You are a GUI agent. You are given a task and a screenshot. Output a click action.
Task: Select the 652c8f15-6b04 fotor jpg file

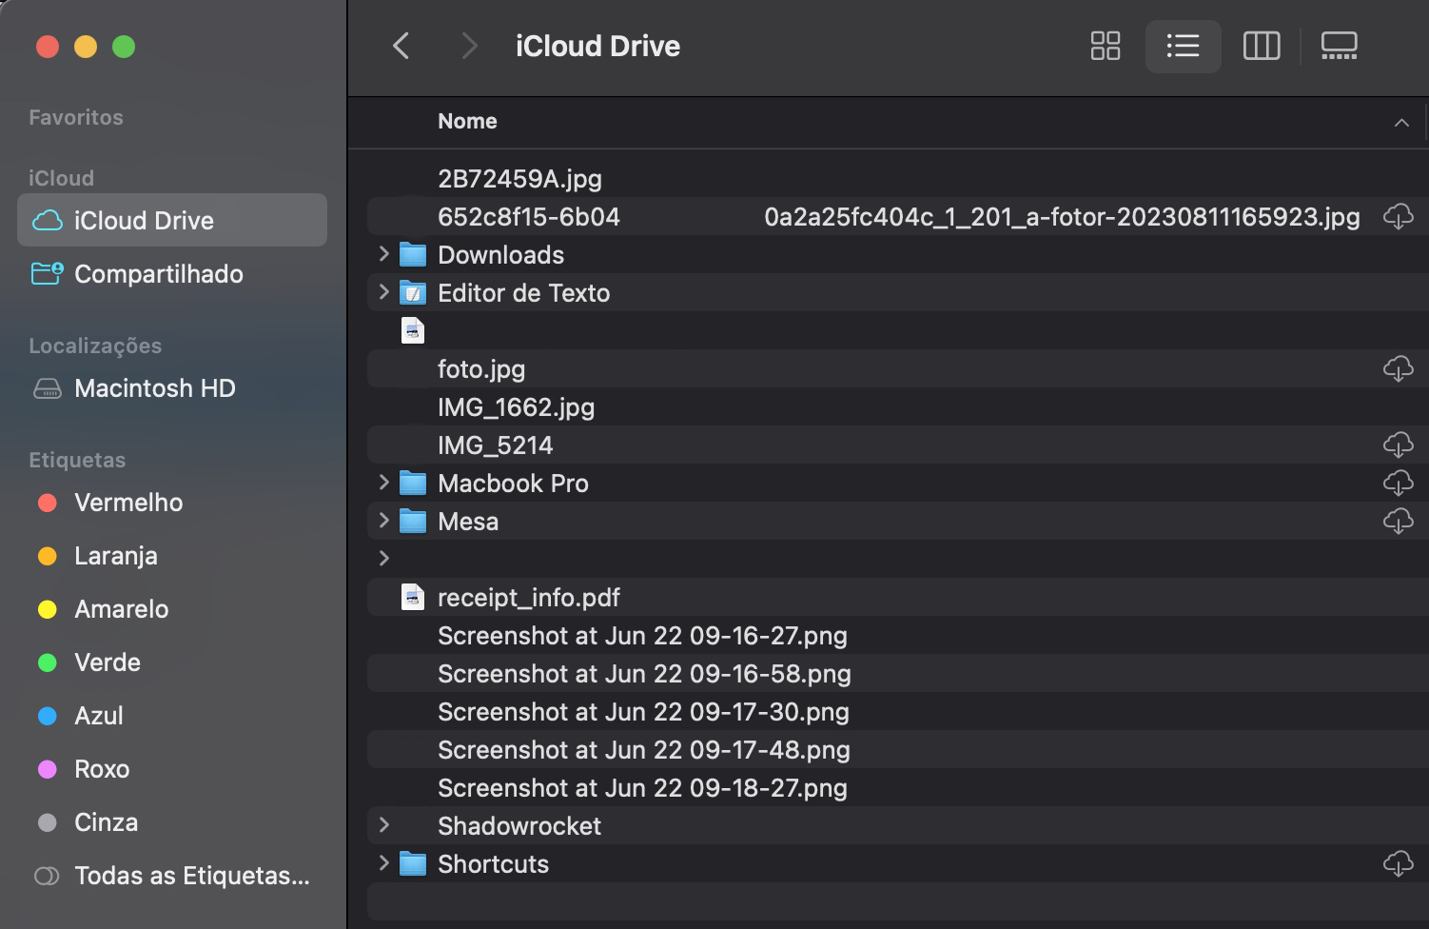click(x=897, y=217)
